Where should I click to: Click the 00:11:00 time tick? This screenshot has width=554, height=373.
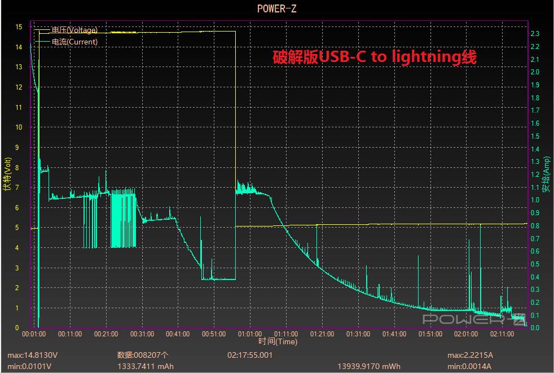[x=70, y=334]
